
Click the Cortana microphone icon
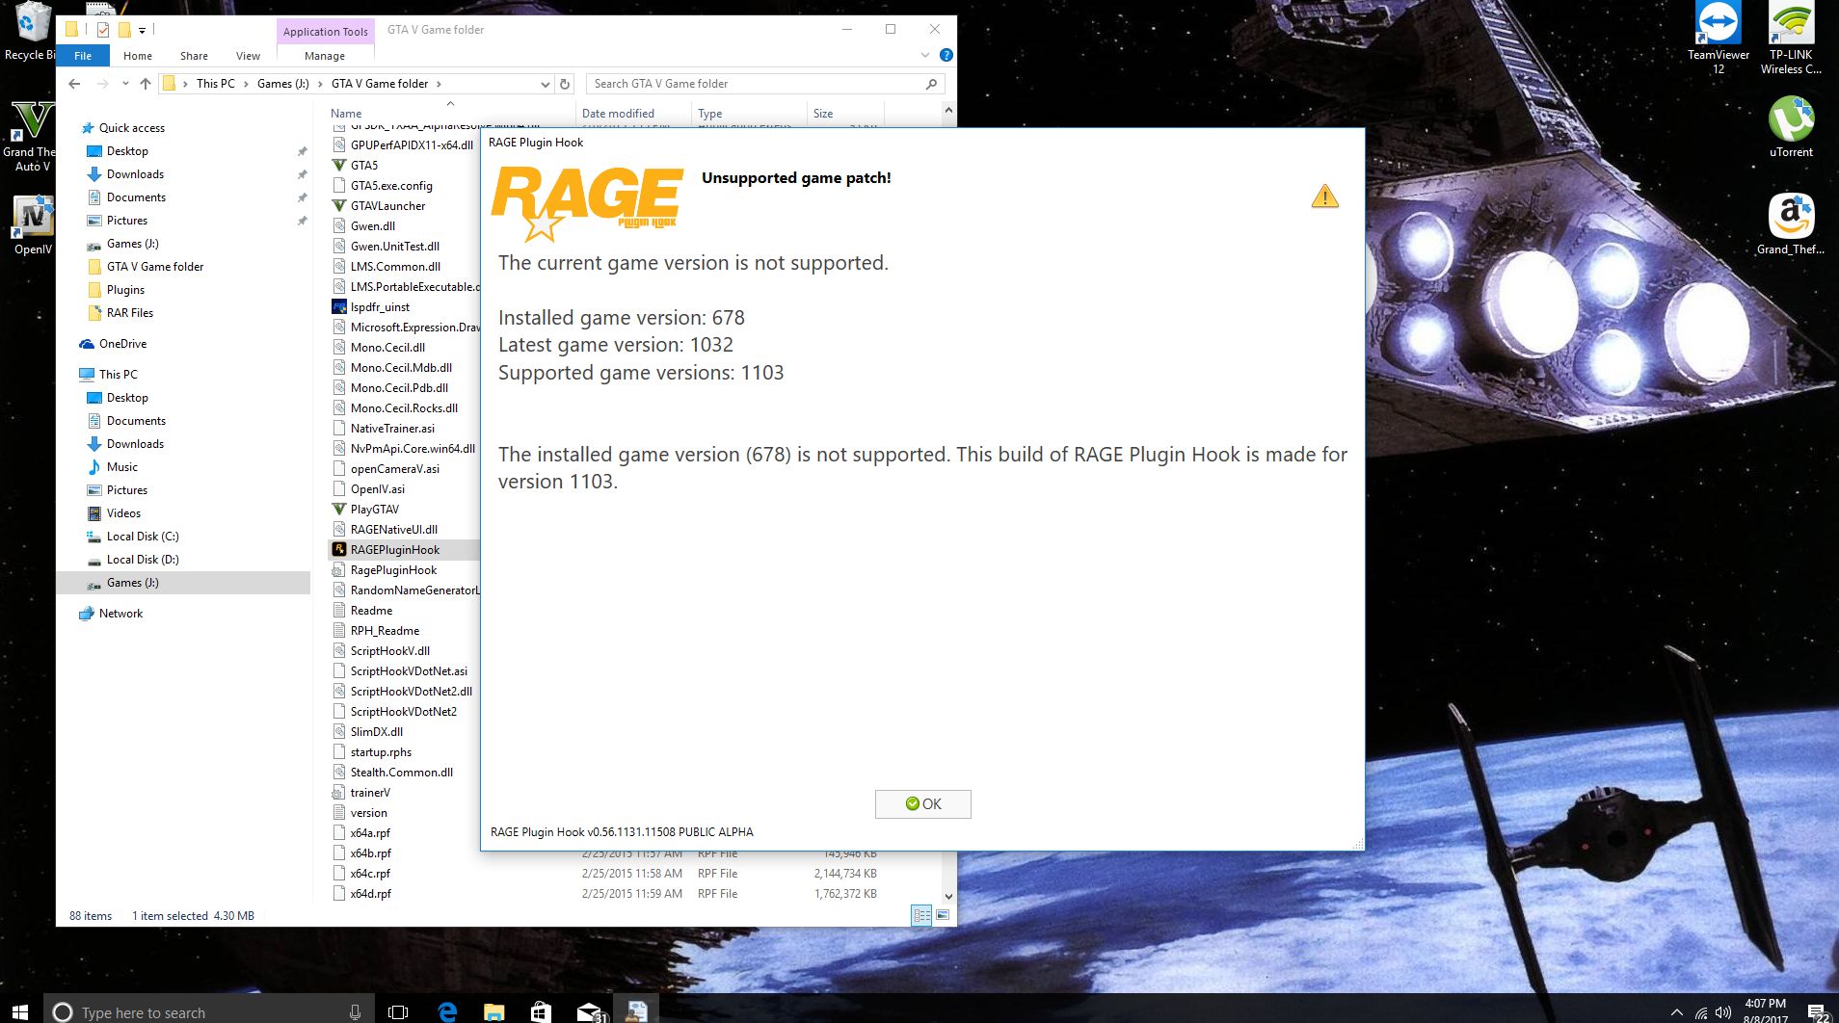(355, 1011)
